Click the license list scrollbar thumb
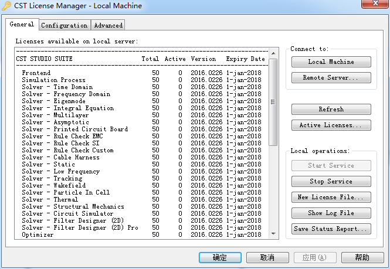 (273, 102)
